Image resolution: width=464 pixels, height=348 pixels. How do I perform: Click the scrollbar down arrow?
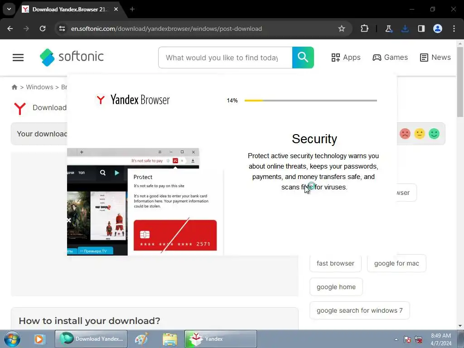coord(460,326)
